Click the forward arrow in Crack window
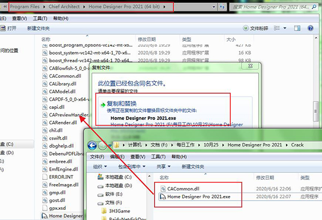The width and height of the screenshot is (322, 220). 103,145
